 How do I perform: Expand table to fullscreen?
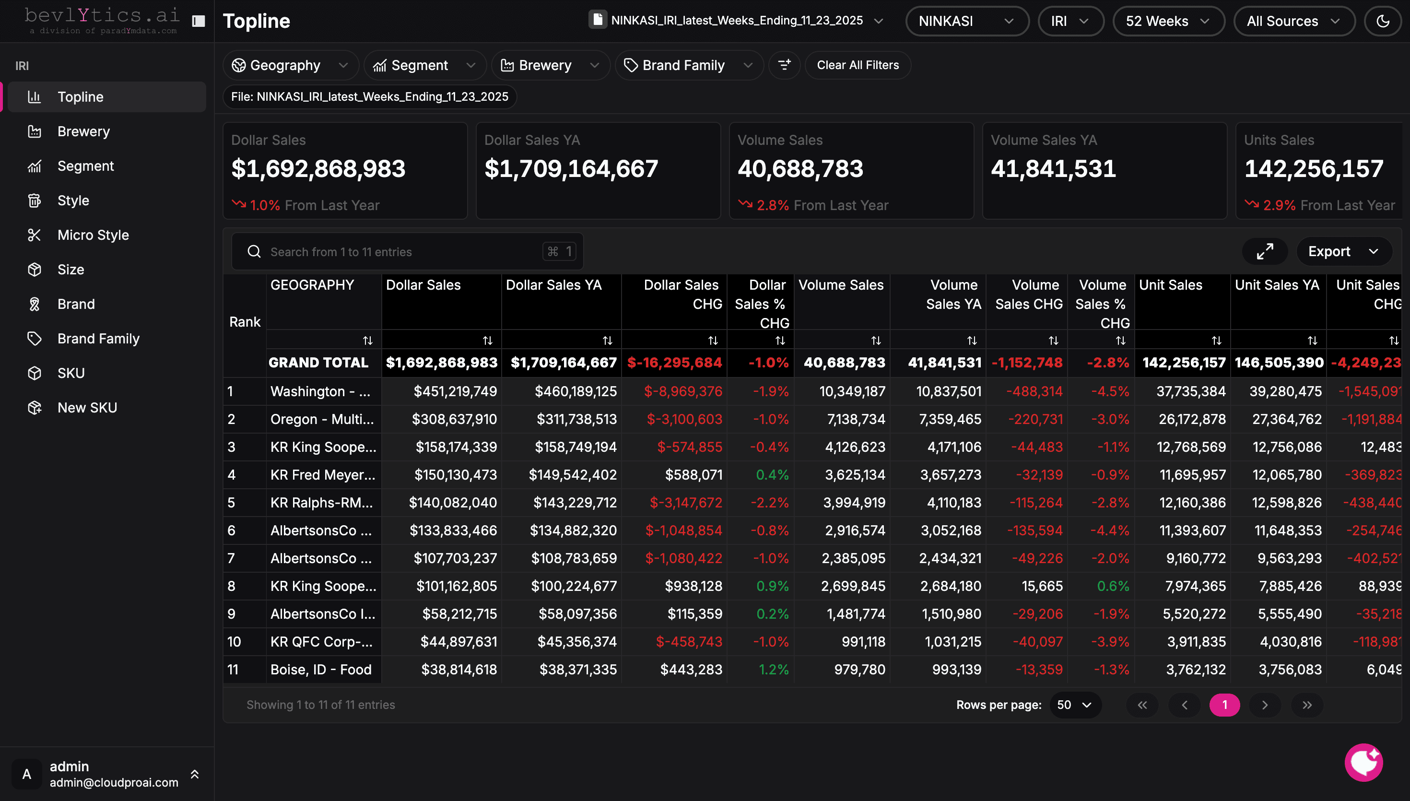point(1265,251)
